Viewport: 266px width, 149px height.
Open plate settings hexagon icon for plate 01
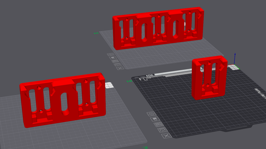(x=151, y=114)
